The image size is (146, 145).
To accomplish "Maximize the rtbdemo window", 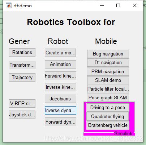I will tap(118, 5).
